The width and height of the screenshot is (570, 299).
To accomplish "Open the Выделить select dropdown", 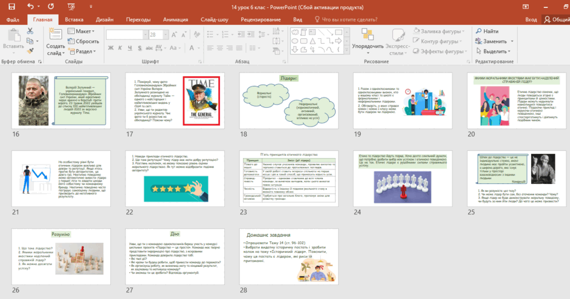I will pos(494,51).
